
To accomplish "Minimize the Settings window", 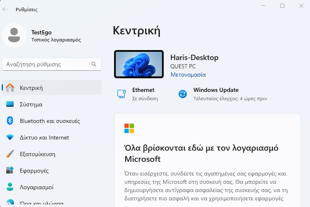I will click(263, 6).
